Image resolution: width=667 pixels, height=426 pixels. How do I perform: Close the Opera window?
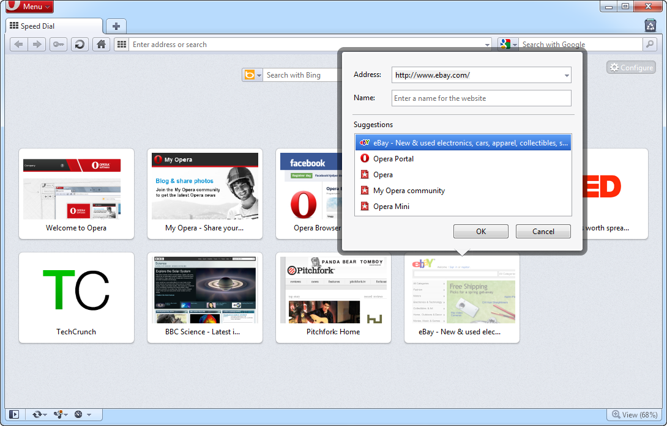click(x=648, y=6)
